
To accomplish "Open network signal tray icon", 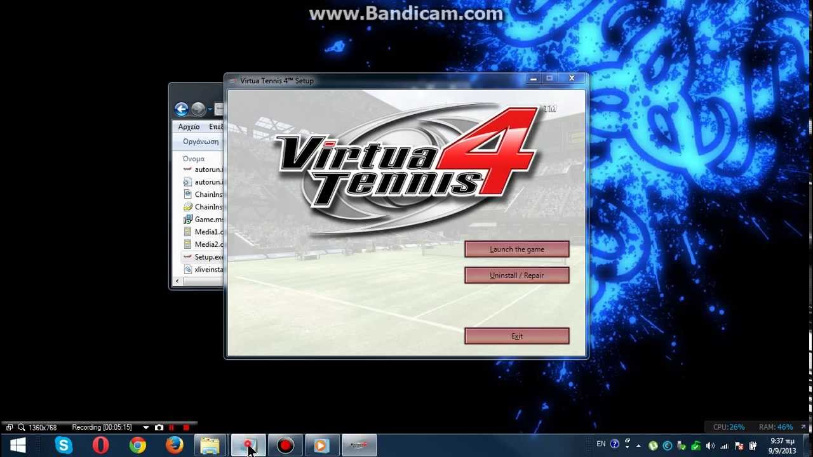I will 724,446.
